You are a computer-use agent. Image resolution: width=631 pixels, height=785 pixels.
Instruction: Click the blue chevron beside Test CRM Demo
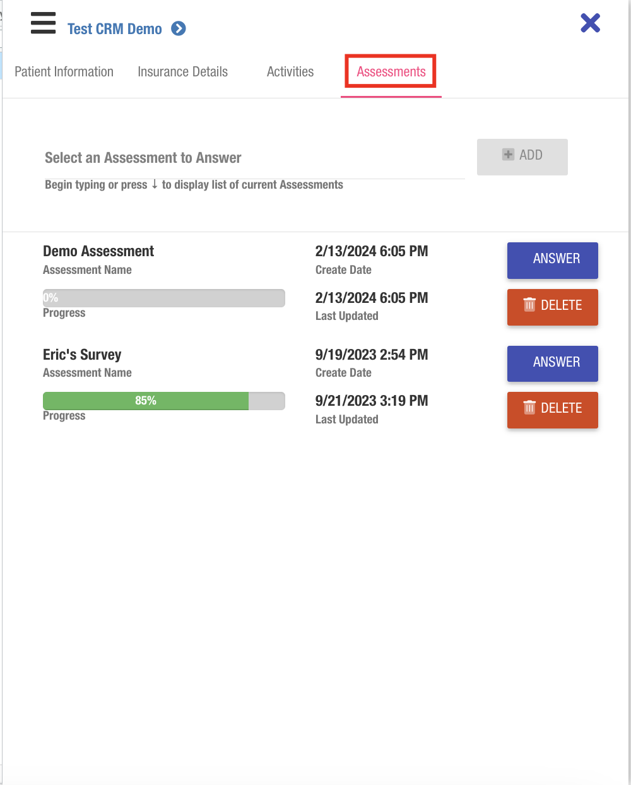click(179, 28)
